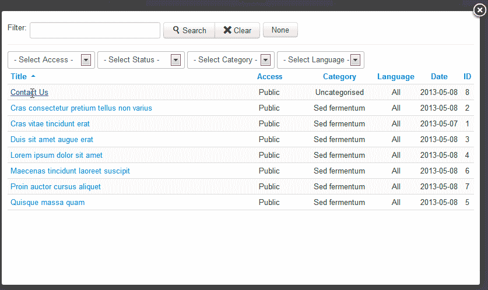Sort articles by Access column header

point(269,76)
